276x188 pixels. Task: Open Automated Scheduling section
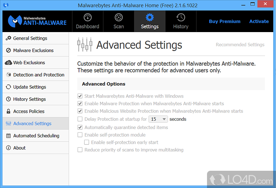pos(36,136)
